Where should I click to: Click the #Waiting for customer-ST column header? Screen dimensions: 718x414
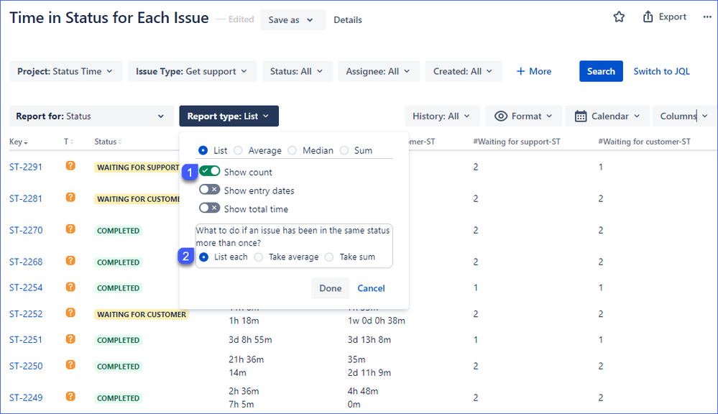tap(644, 142)
